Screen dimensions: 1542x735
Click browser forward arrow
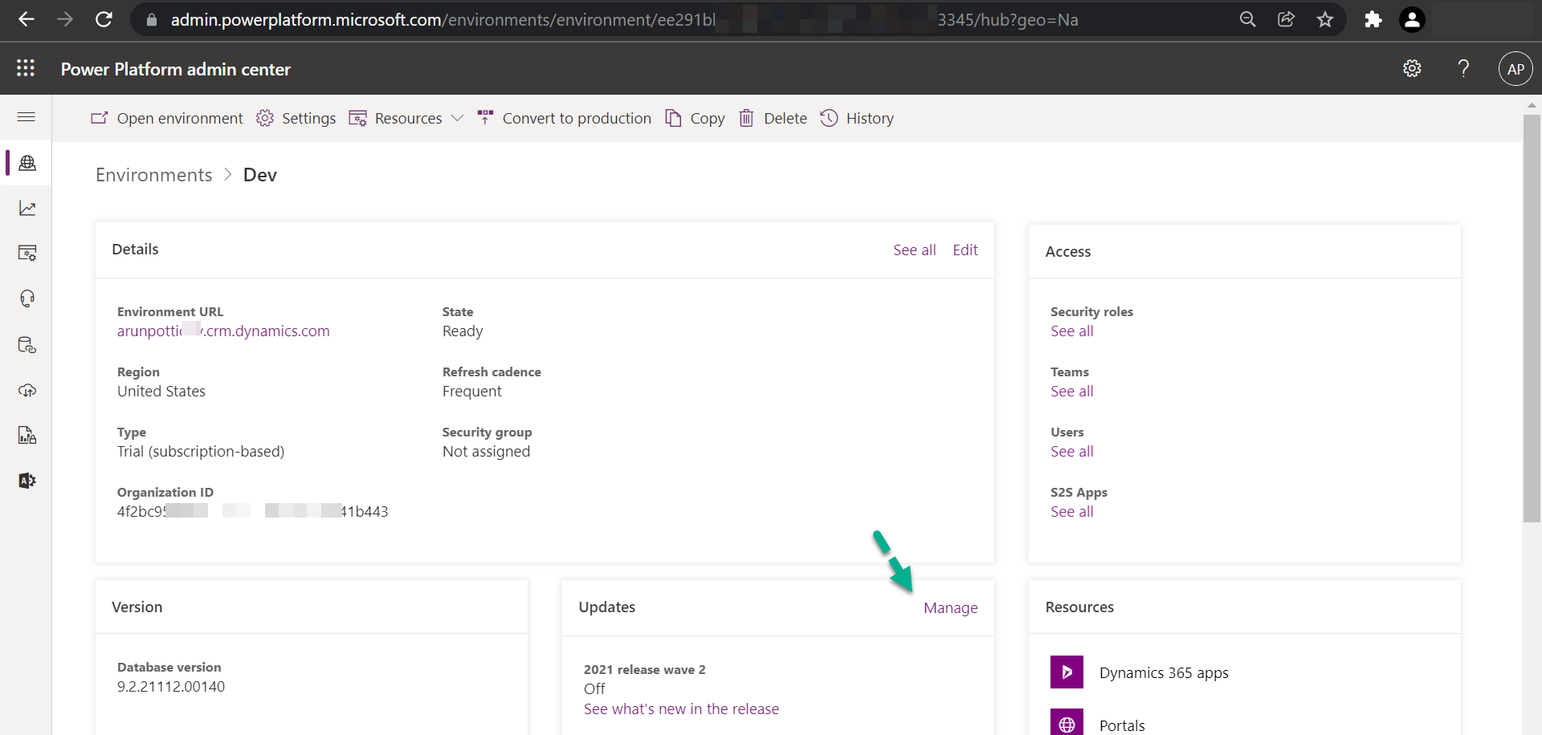65,19
